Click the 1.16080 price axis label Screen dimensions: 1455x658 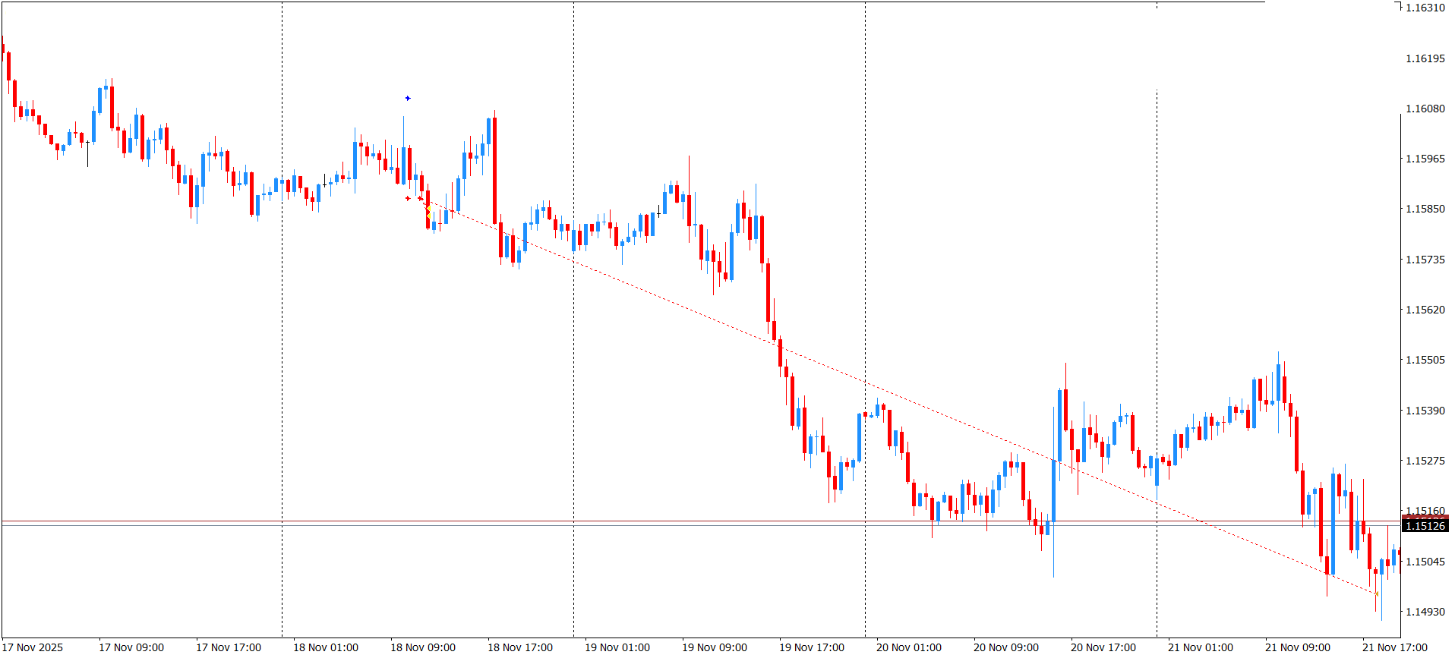[x=1425, y=109]
